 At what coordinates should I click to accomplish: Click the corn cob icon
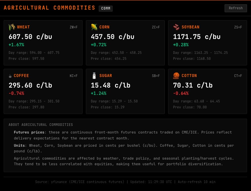pyautogui.click(x=94, y=27)
